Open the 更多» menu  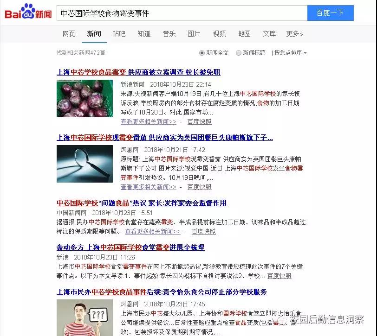294,33
